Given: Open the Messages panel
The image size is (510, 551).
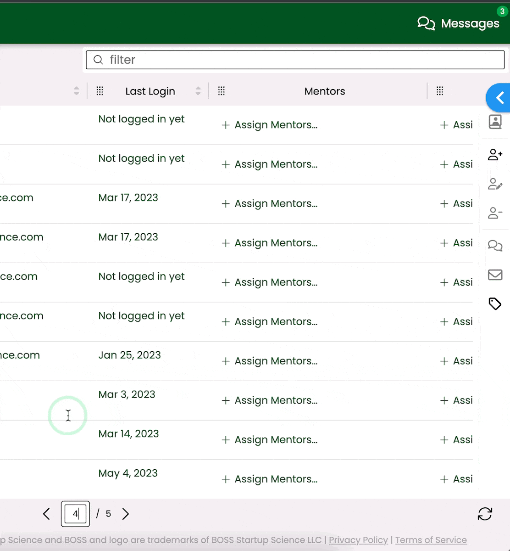Looking at the screenshot, I should (x=458, y=23).
